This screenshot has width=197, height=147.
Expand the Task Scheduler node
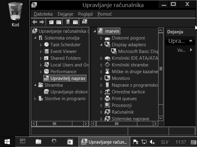click(x=41, y=45)
